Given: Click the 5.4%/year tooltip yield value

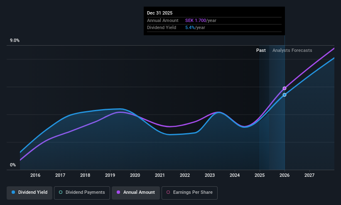Looking at the screenshot, I should pyautogui.click(x=195, y=28).
